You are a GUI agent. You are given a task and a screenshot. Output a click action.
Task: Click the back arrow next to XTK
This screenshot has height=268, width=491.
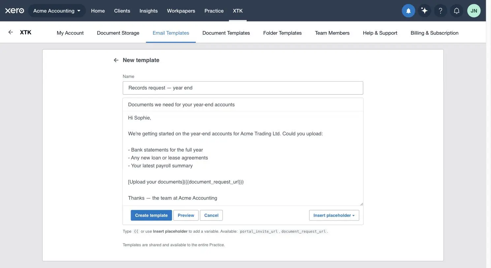click(11, 32)
